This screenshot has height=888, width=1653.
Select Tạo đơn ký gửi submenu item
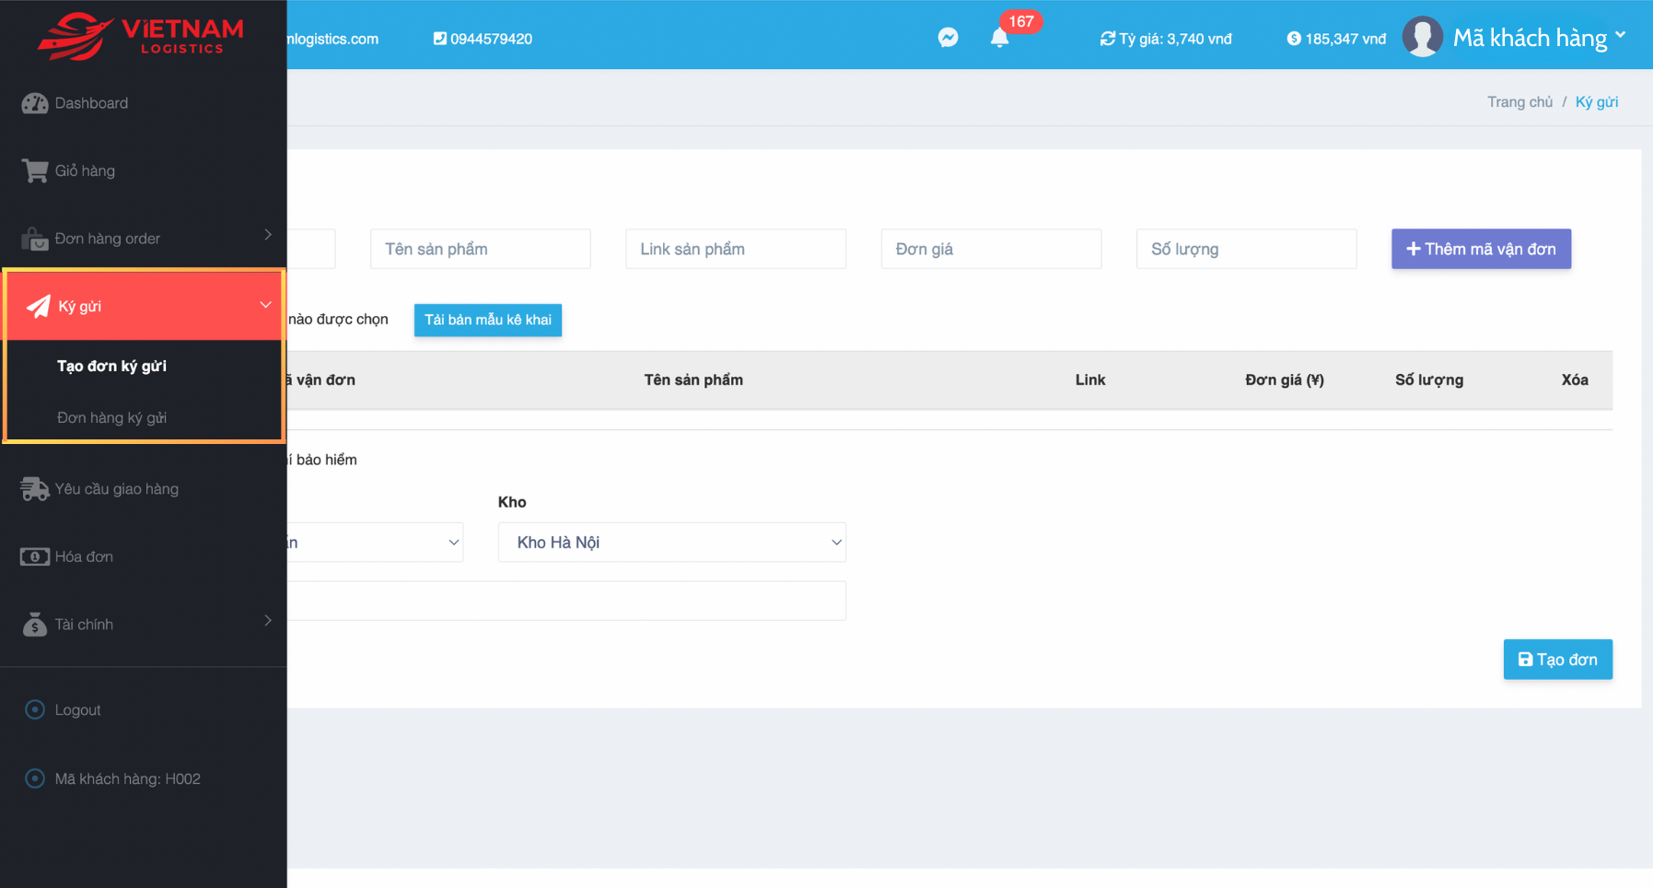pos(111,366)
